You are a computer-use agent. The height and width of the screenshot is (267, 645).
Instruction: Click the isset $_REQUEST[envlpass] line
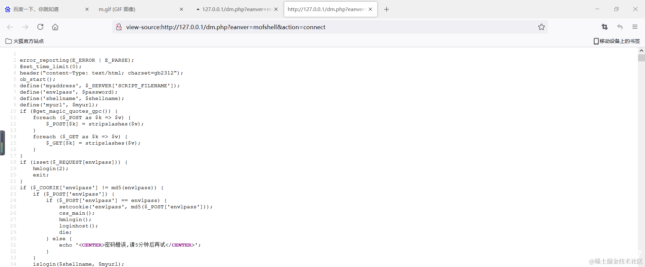[74, 162]
